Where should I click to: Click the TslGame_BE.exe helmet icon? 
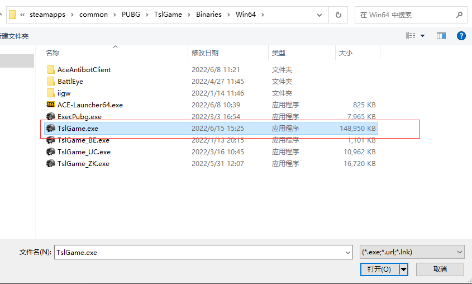point(51,140)
